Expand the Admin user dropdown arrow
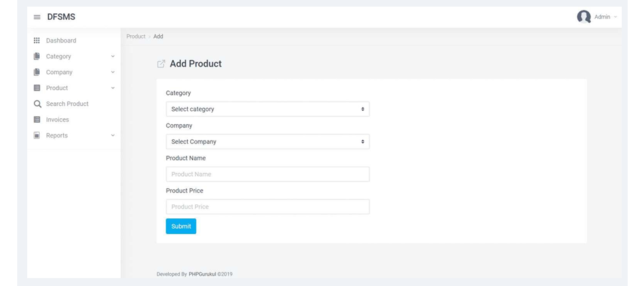 pos(615,17)
